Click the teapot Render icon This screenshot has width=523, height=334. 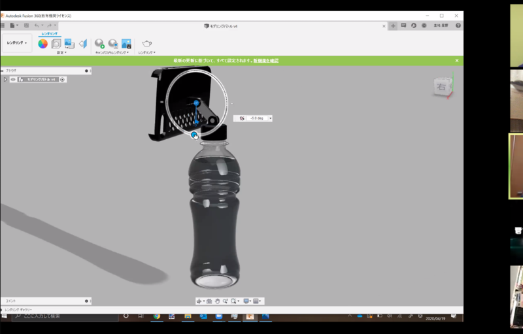[x=146, y=44]
